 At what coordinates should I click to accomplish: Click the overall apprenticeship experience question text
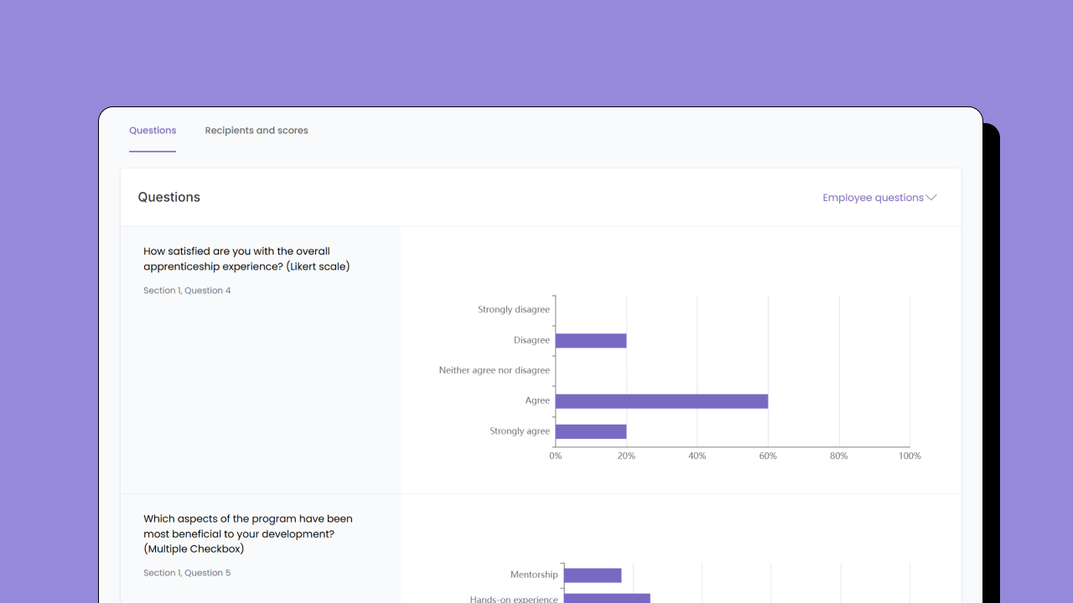pyautogui.click(x=246, y=259)
